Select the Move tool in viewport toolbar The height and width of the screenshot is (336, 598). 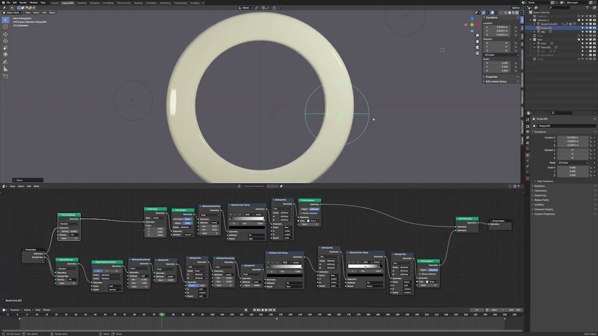5,34
